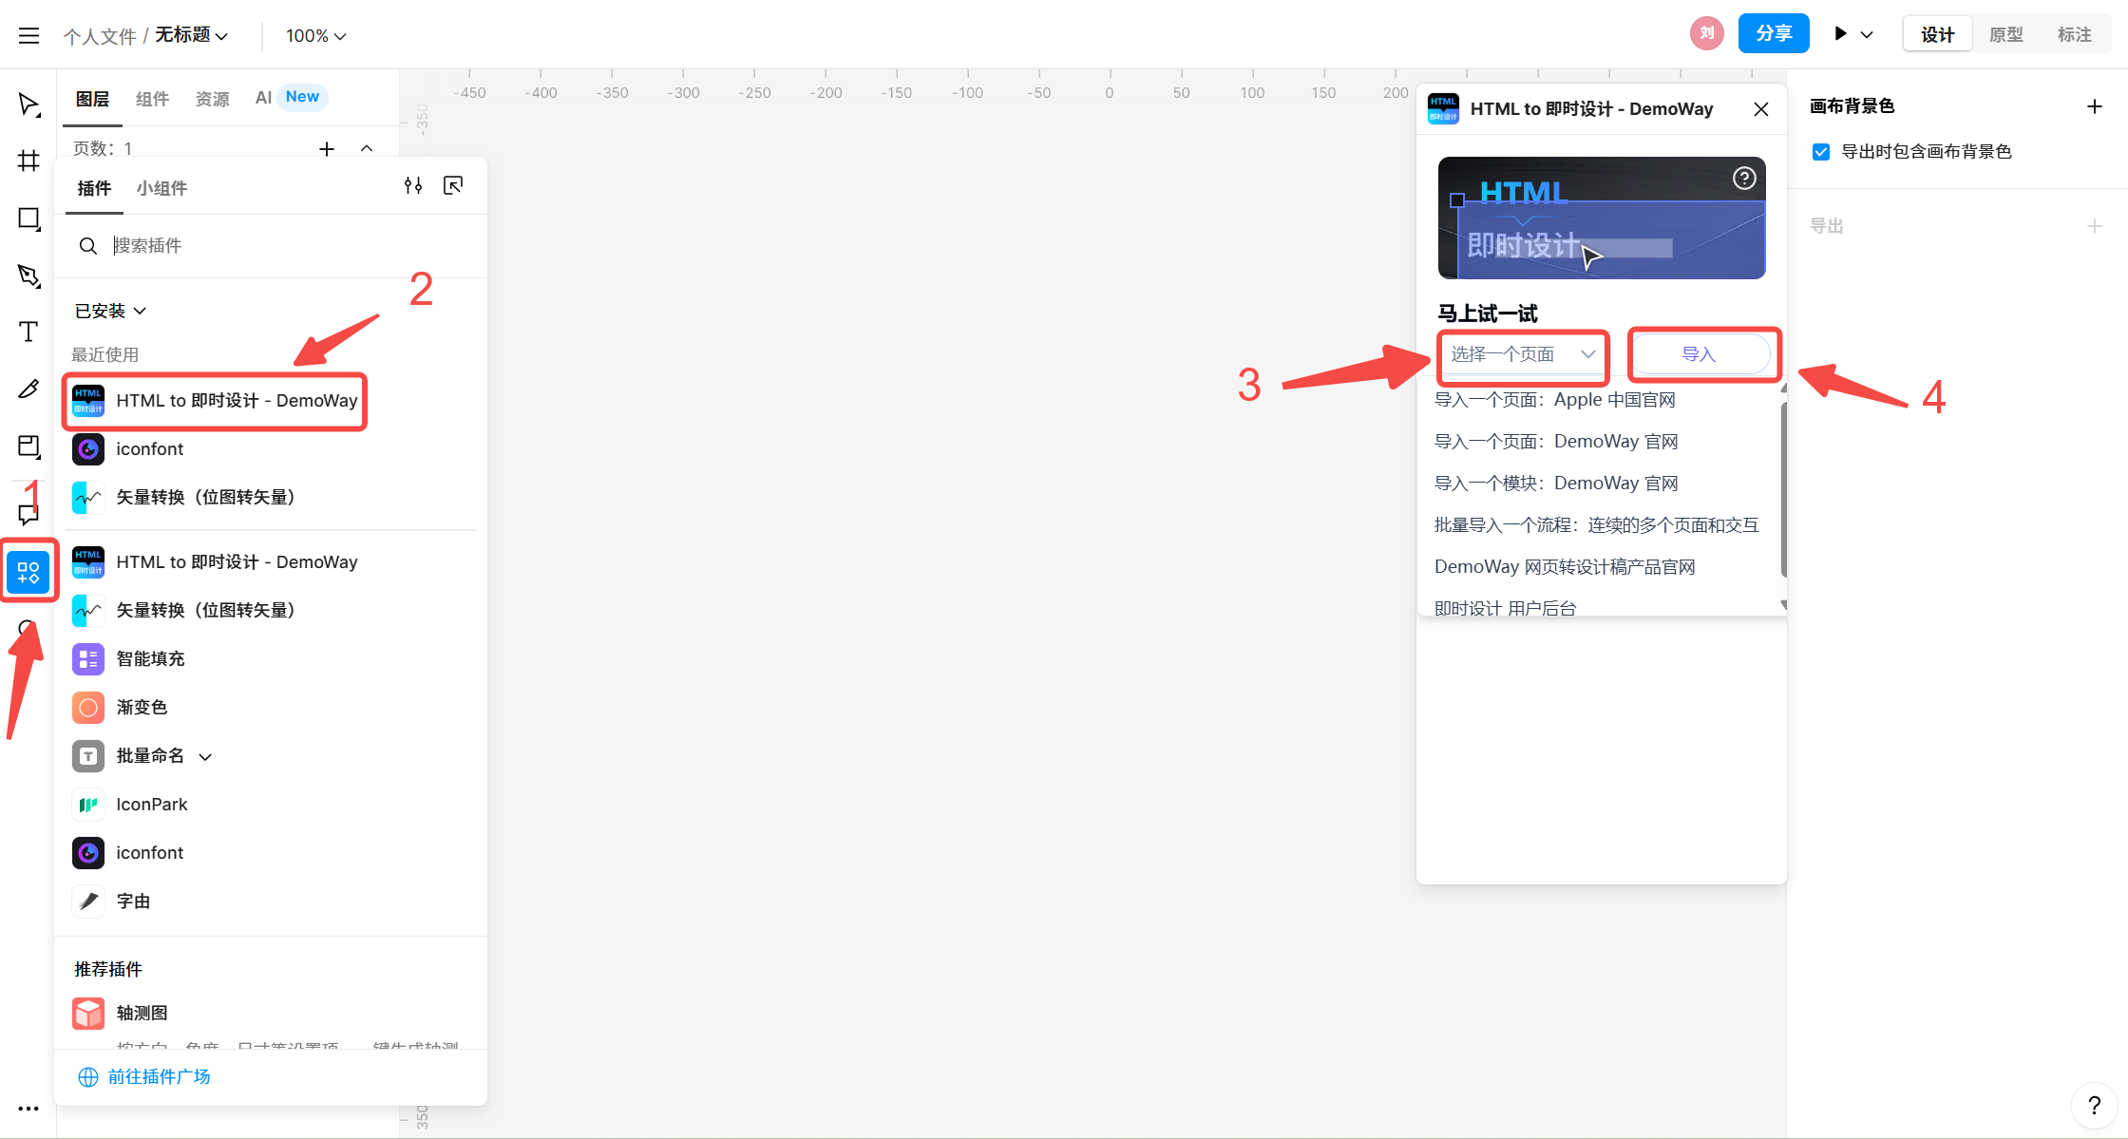This screenshot has width=2128, height=1139.
Task: Click the blue Plugins toolbar icon
Action: point(28,572)
